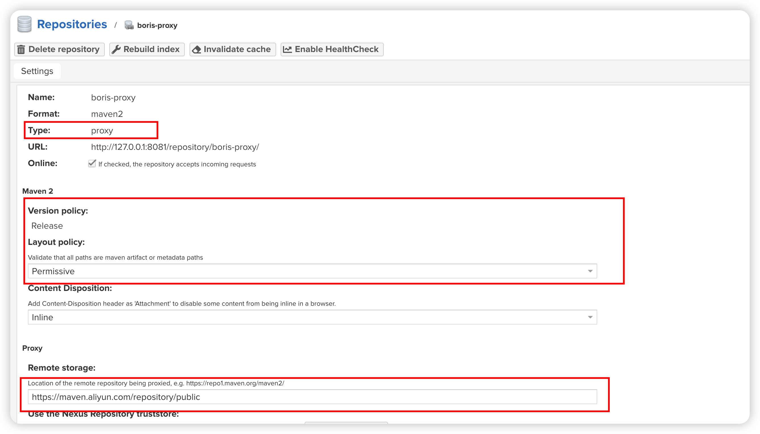Focus the Remote storage URL input field
The height and width of the screenshot is (434, 760).
(312, 397)
